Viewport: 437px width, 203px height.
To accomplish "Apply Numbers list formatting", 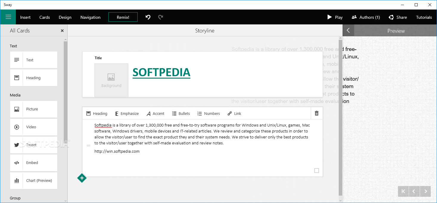I will click(209, 113).
